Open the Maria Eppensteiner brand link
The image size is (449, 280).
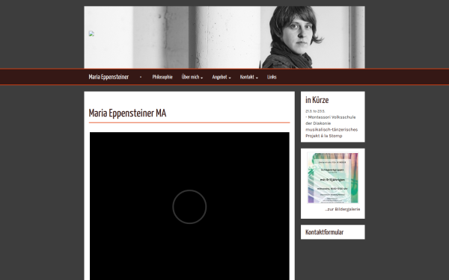(x=109, y=77)
